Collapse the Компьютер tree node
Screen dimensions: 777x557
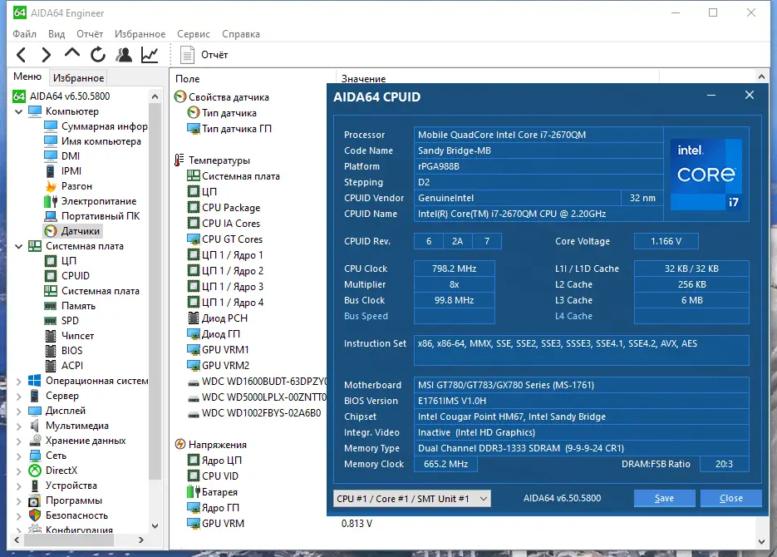(18, 111)
